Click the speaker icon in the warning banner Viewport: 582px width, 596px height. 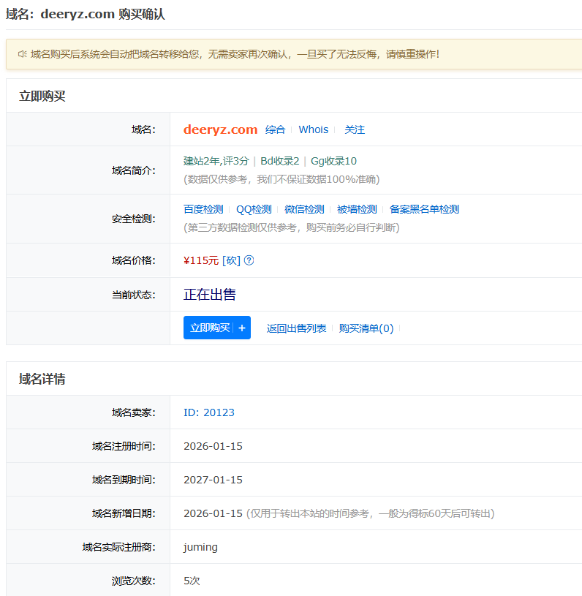(22, 54)
